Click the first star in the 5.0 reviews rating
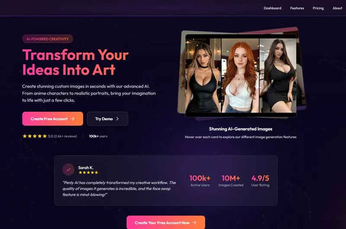Screen dimensions: 346x229 click(25, 136)
